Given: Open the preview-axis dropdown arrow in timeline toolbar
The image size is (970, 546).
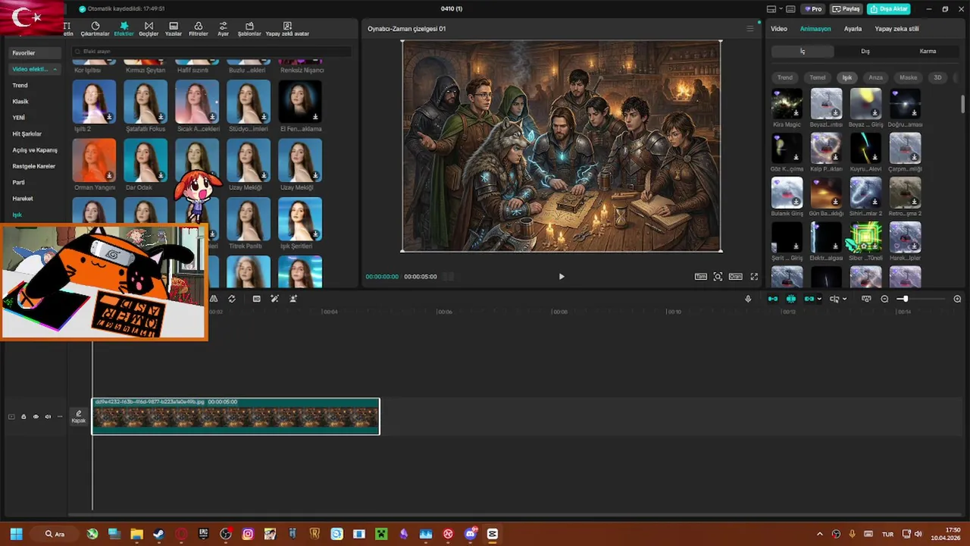Looking at the screenshot, I should (844, 299).
